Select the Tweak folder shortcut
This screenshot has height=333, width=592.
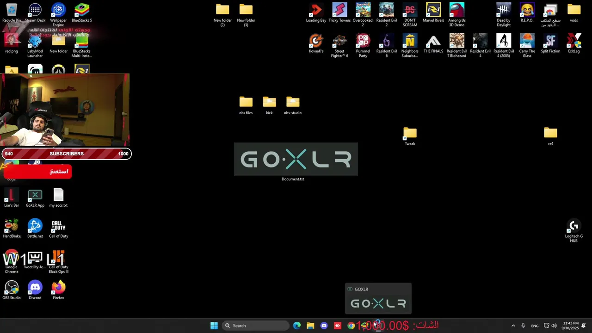[x=410, y=136]
